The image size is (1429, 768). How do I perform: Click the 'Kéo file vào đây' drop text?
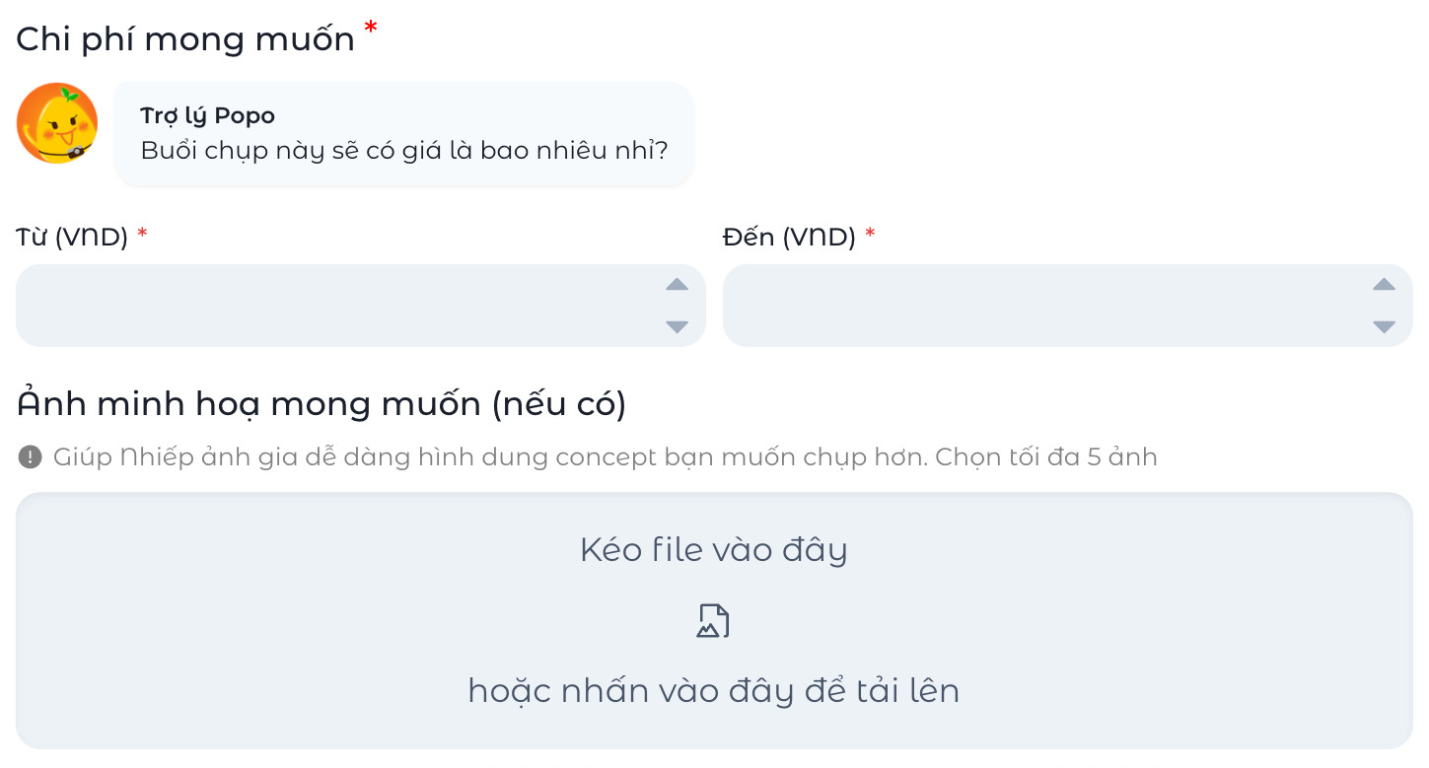pos(714,549)
